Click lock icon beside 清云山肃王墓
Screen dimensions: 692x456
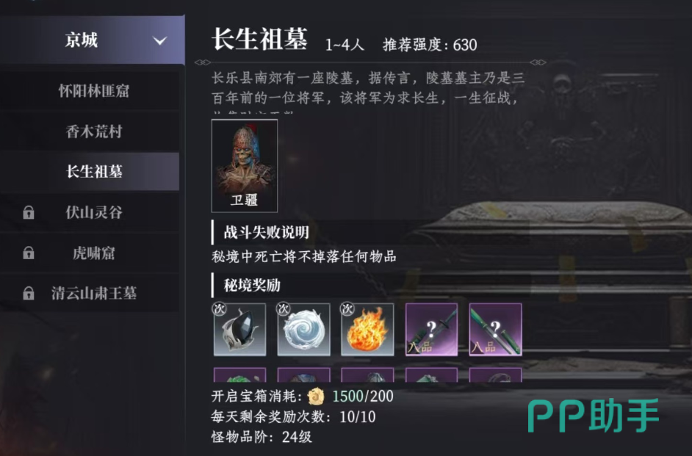[x=29, y=293]
